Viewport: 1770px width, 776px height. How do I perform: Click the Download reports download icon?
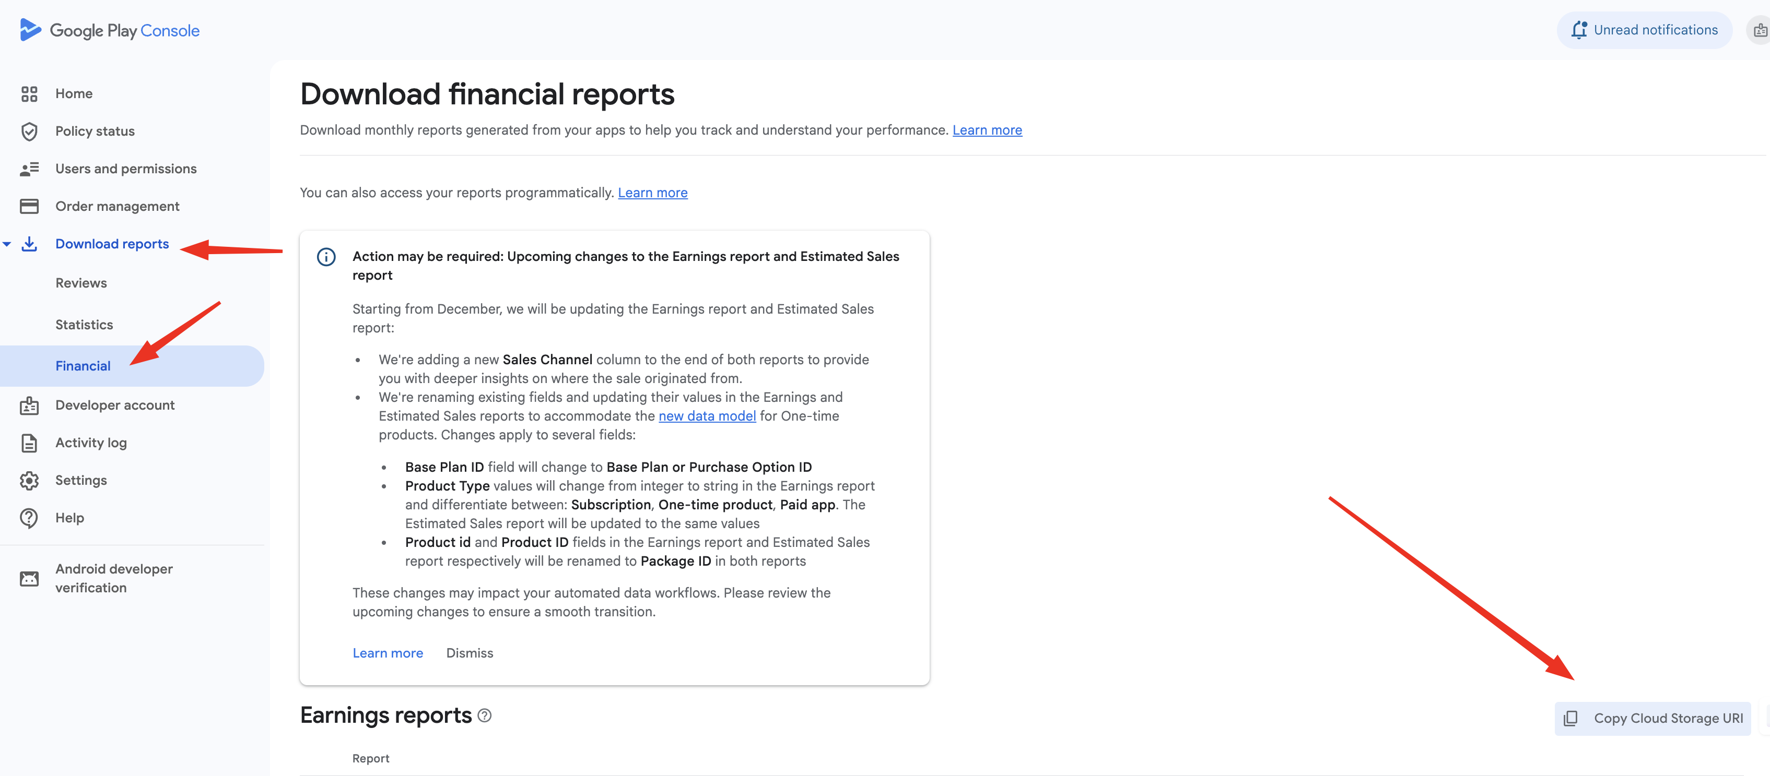29,244
